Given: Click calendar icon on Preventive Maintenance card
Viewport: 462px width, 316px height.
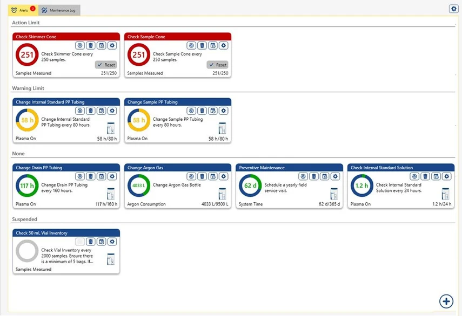Looking at the screenshot, I should tap(324, 176).
